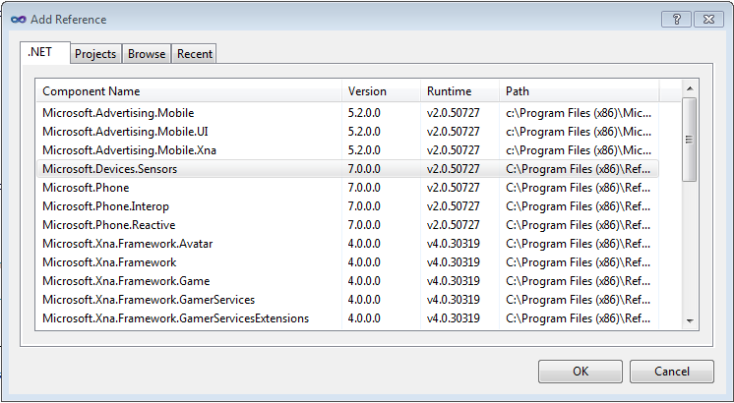
Task: Click the Add Reference infinity icon
Action: (x=18, y=20)
